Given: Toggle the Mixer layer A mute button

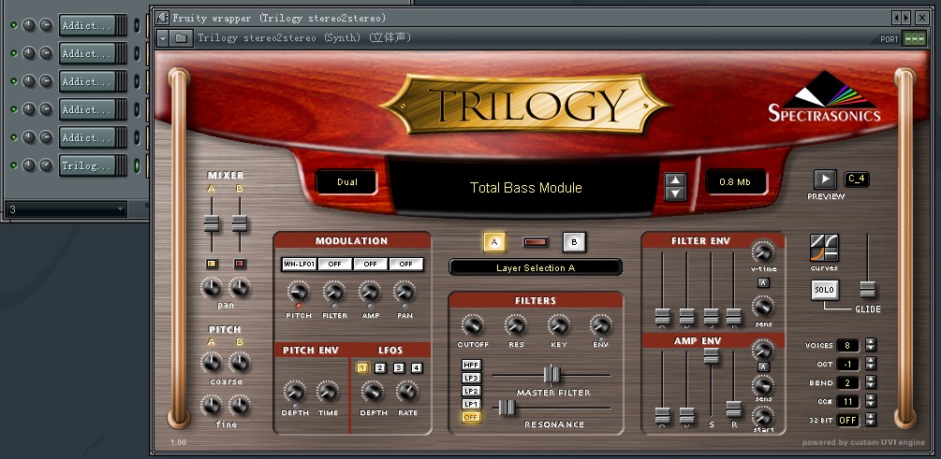Looking at the screenshot, I should point(212,264).
